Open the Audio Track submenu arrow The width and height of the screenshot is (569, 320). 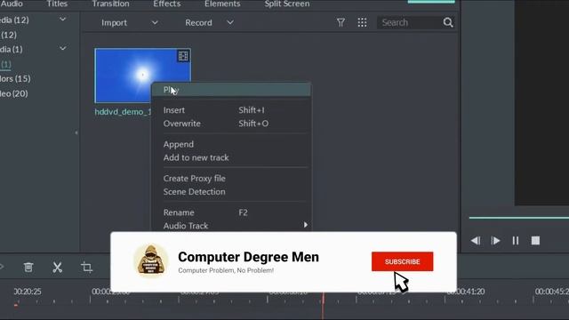tap(306, 225)
